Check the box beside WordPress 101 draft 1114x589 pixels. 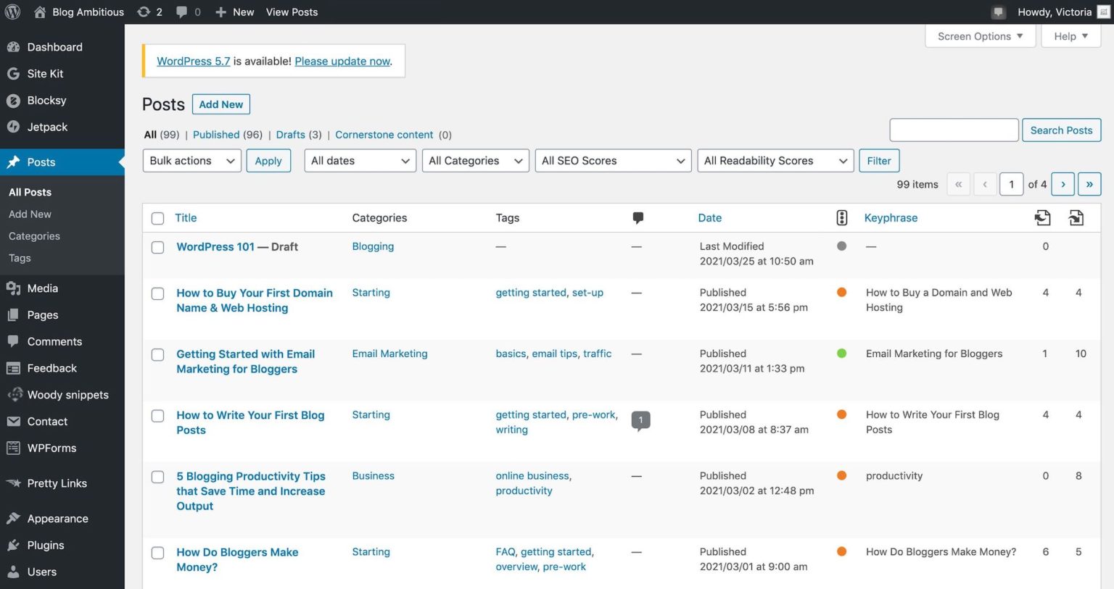tap(157, 247)
